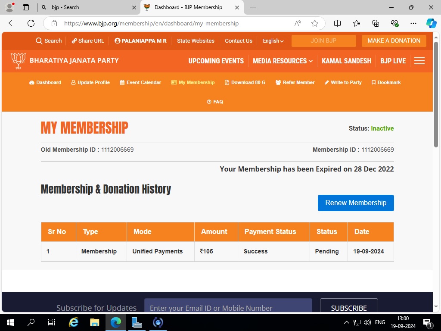Open PALANIAPPA M R account link
441x331 pixels.
tap(141, 41)
